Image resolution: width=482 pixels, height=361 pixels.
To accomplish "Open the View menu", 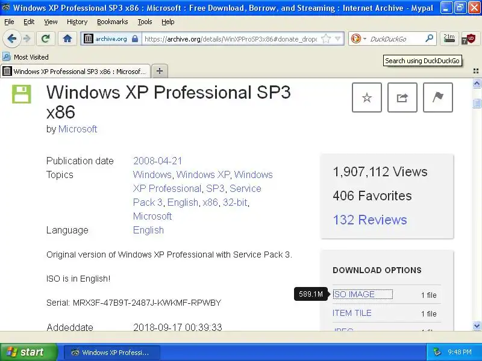I will coord(51,22).
